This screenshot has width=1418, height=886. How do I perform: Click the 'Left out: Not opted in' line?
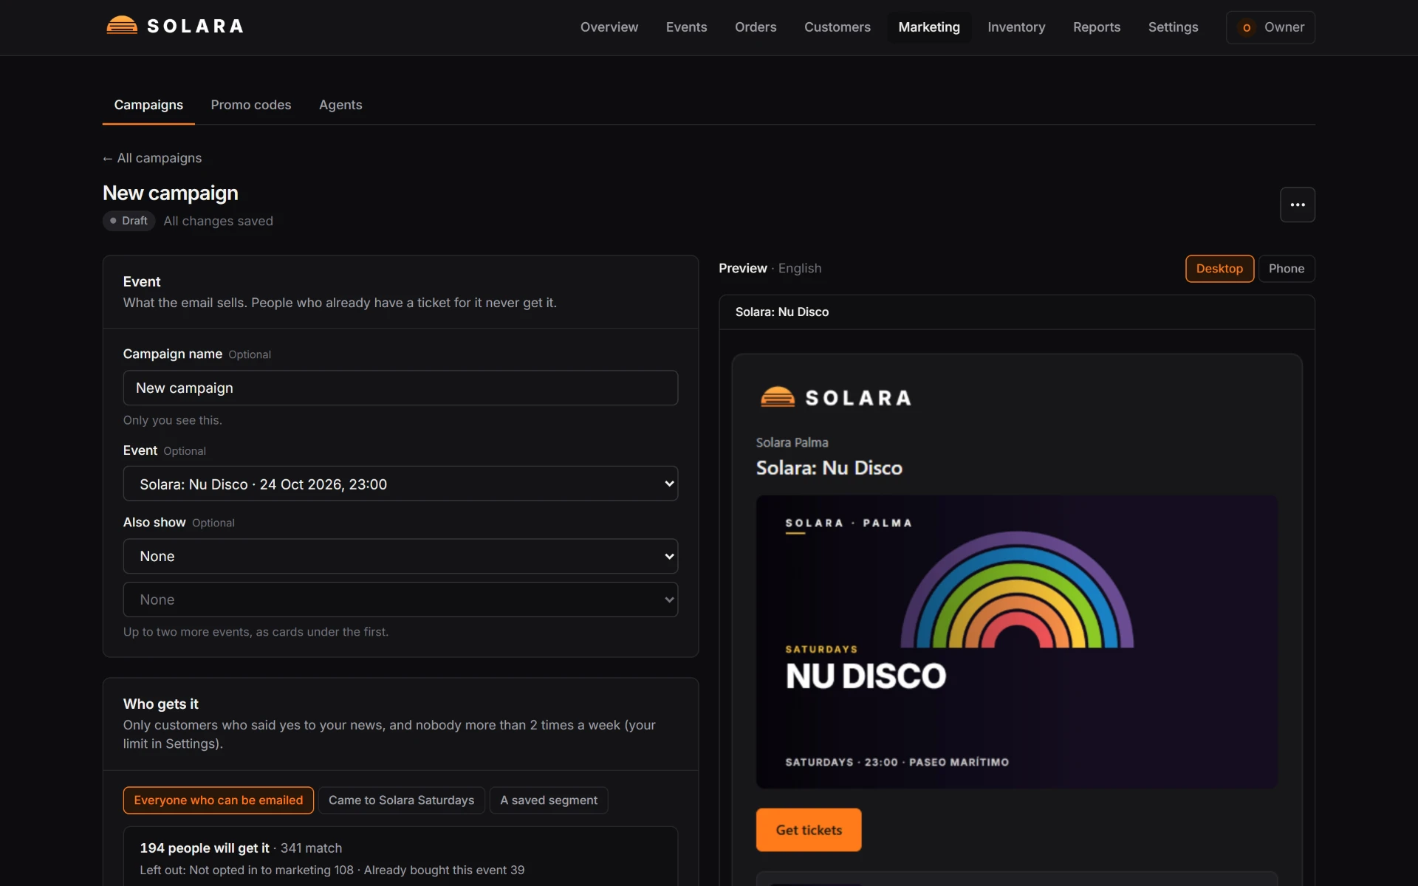(332, 870)
